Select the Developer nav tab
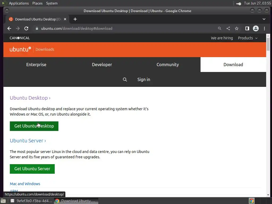This screenshot has height=204, width=272. point(102,65)
